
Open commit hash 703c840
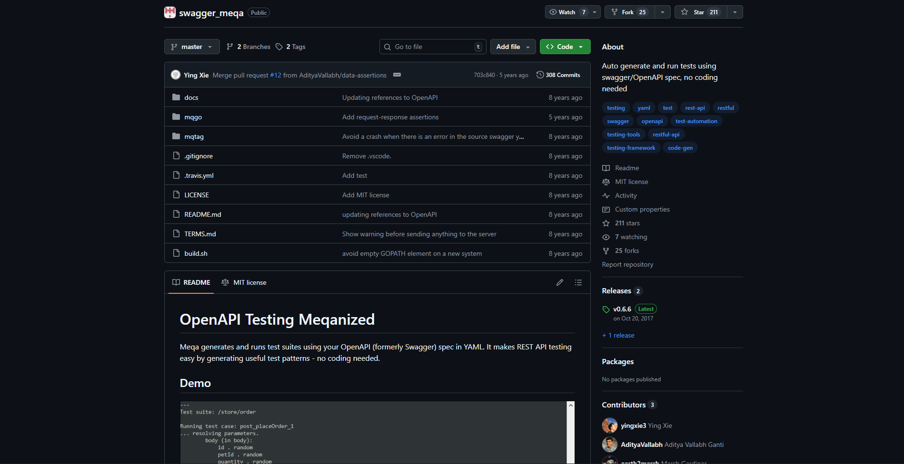point(484,75)
